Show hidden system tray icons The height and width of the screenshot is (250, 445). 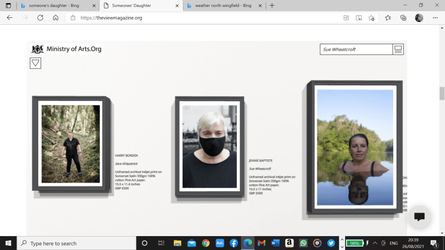(375, 243)
